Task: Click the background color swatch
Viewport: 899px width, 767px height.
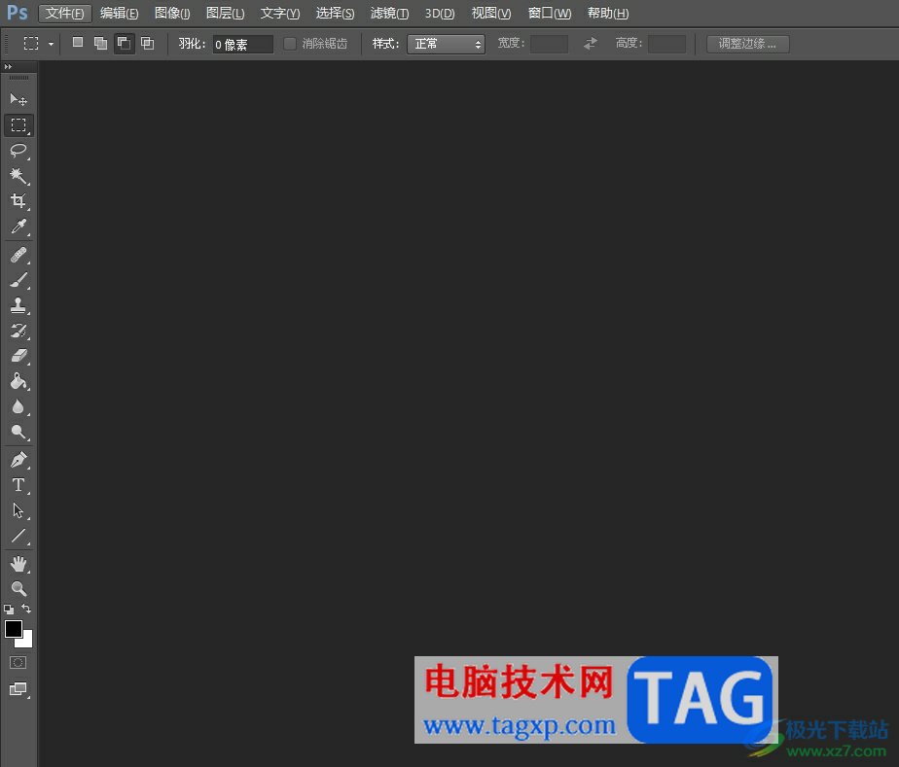Action: 27,643
